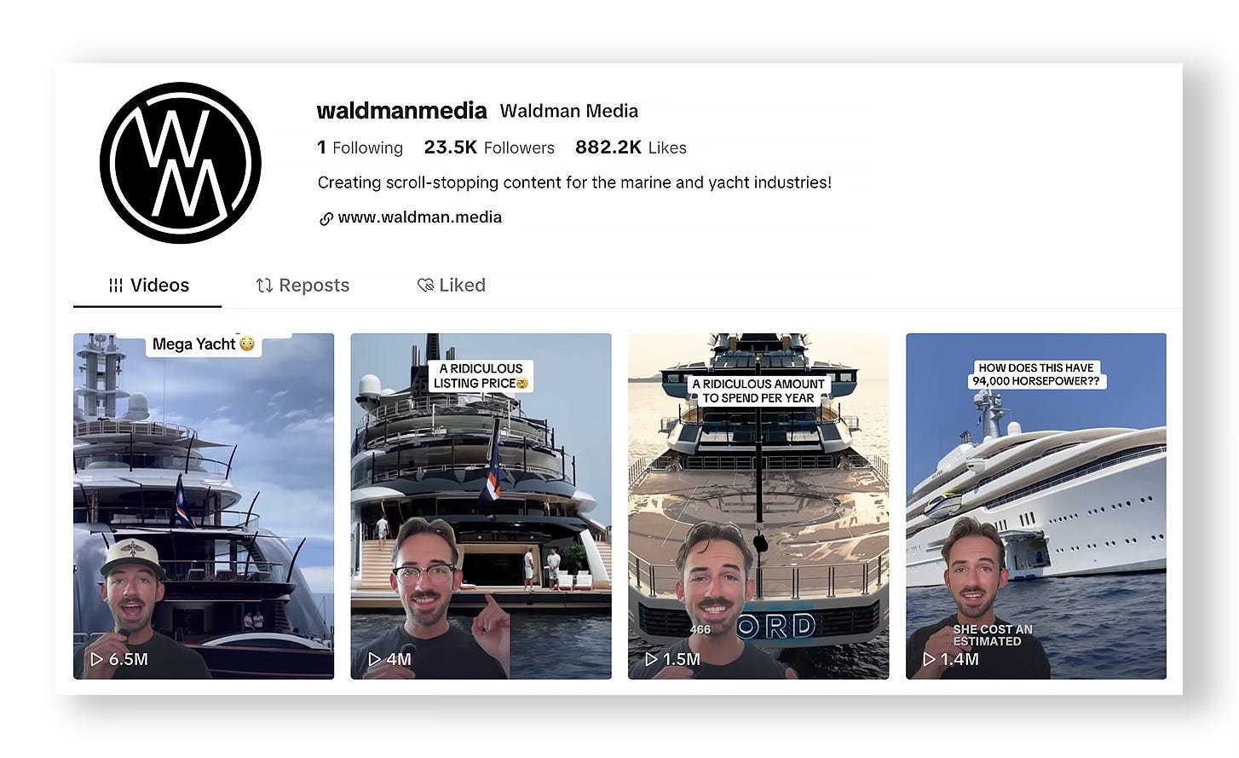This screenshot has width=1239, height=758.
Task: Click the Waldman Media WM profile logo
Action: pos(181,163)
